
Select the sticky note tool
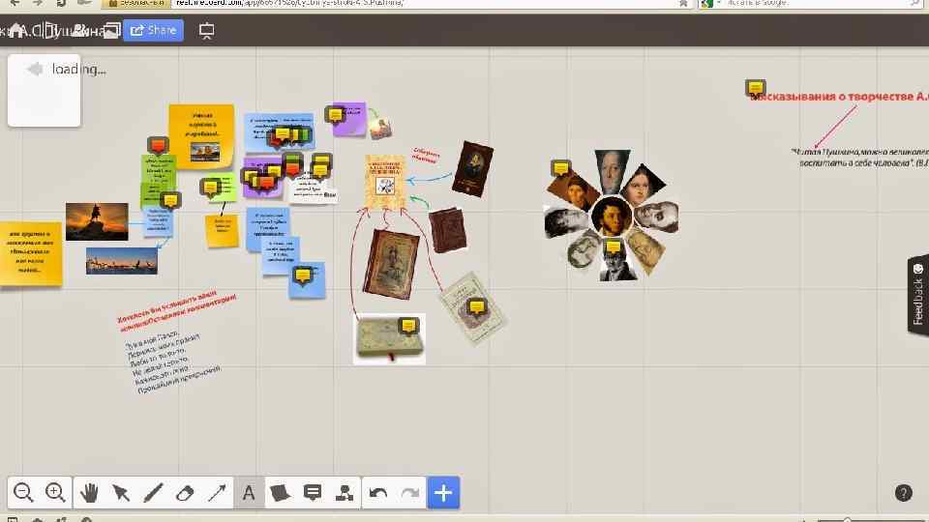click(281, 492)
